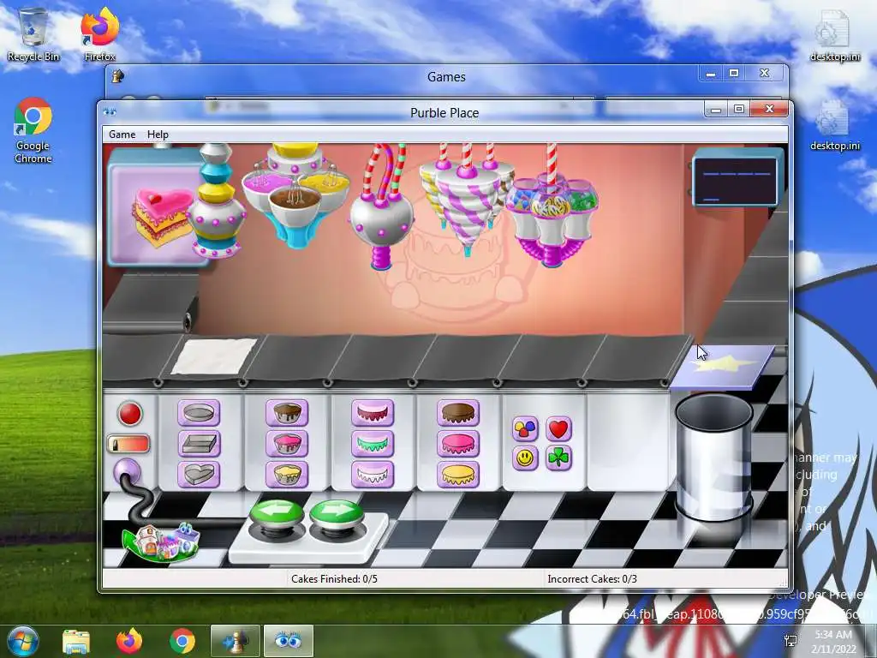The width and height of the screenshot is (877, 658).
Task: Select the Google Chrome desktop shortcut
Action: (33, 130)
